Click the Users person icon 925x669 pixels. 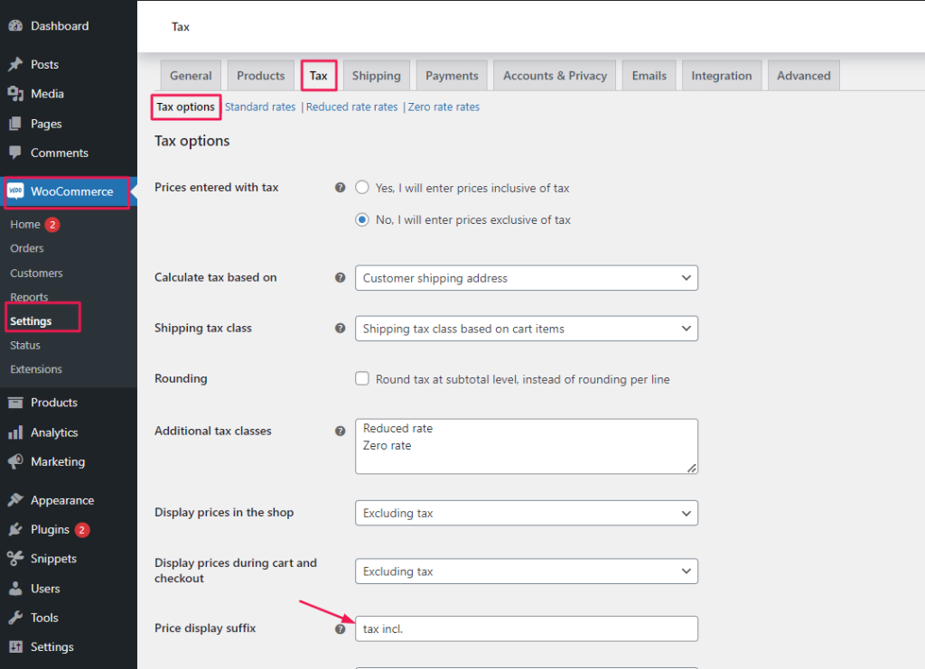click(x=15, y=589)
